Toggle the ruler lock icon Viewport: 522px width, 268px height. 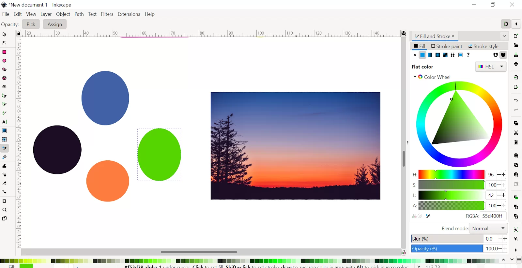[x=19, y=34]
